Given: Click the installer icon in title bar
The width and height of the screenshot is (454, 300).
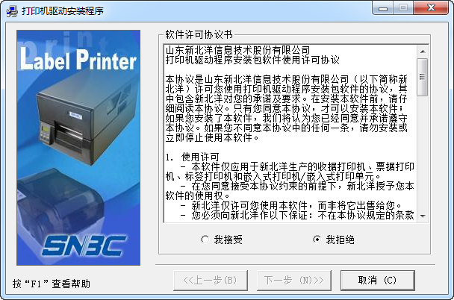Looking at the screenshot, I should [x=12, y=11].
